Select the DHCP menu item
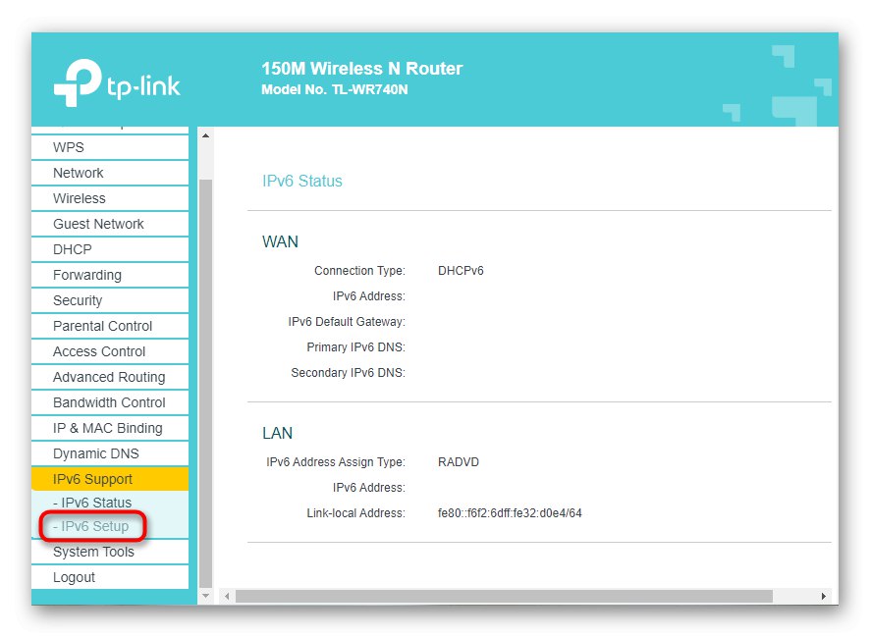 coord(110,249)
